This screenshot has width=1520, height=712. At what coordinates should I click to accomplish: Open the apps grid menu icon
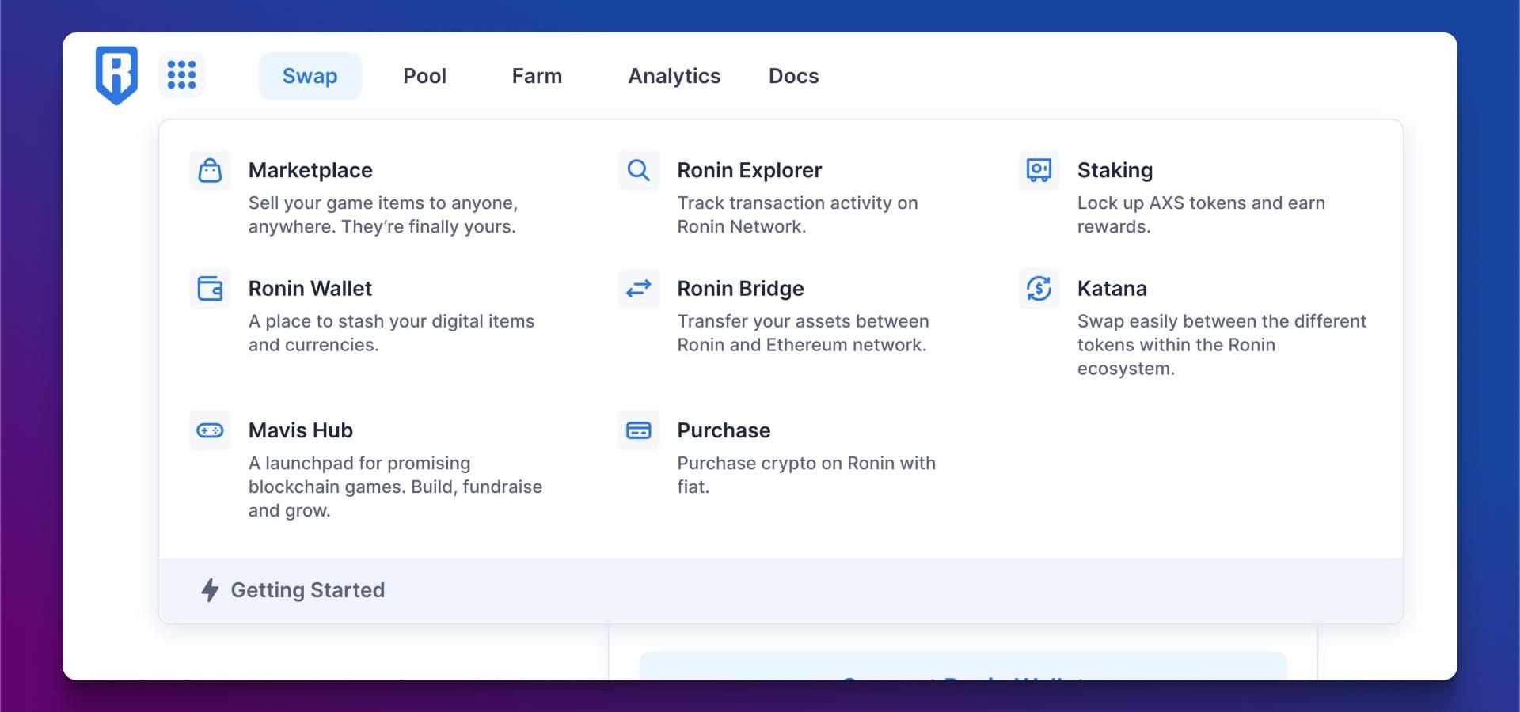(181, 75)
